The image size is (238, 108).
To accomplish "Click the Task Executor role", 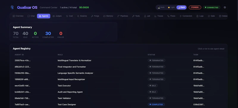I will click(x=64, y=86).
